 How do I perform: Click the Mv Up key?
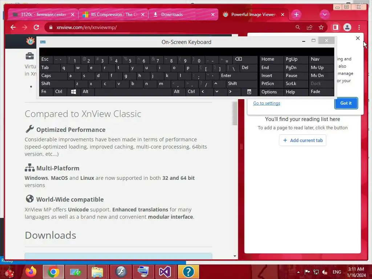321,68
